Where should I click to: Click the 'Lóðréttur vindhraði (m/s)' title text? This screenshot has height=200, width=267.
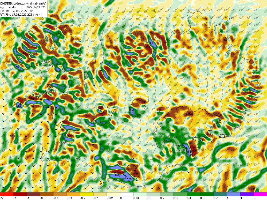[x=30, y=3]
